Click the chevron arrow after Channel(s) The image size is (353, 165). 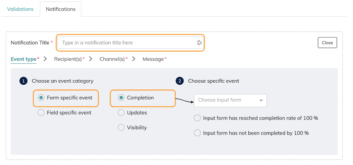click(x=133, y=59)
